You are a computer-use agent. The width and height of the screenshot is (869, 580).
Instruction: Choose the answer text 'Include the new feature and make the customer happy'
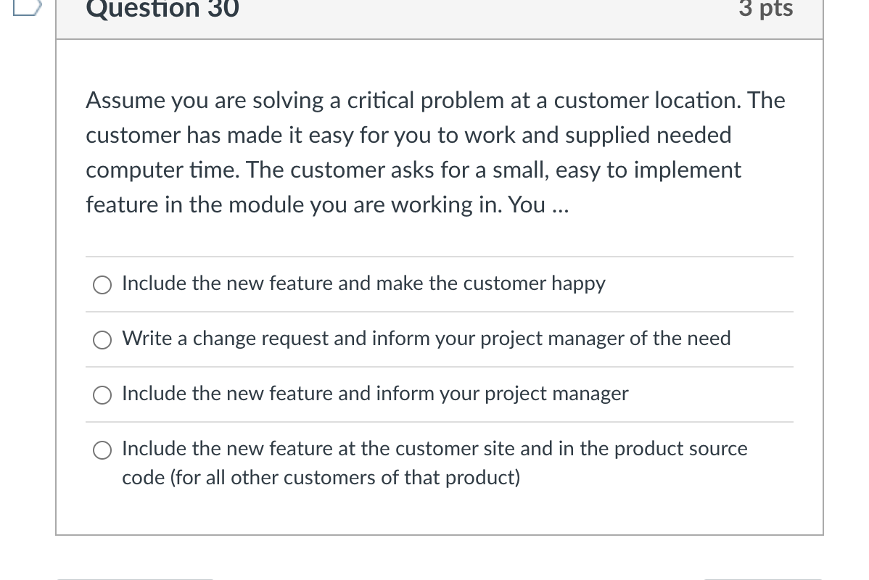[x=363, y=283]
